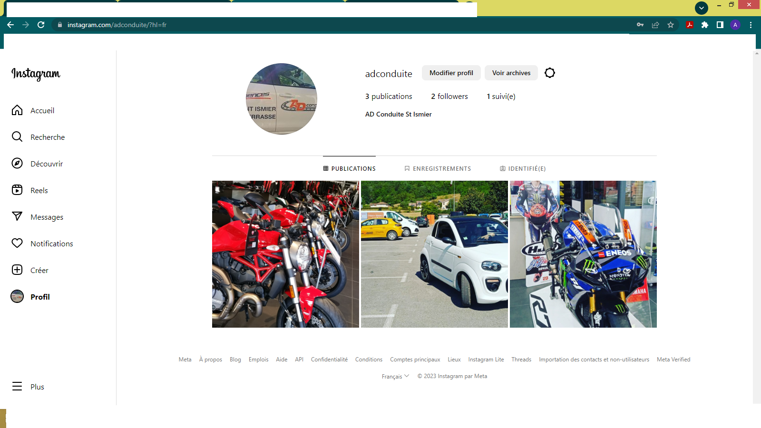Image resolution: width=761 pixels, height=428 pixels.
Task: Click Profil avatar icon in sidebar
Action: pos(17,297)
